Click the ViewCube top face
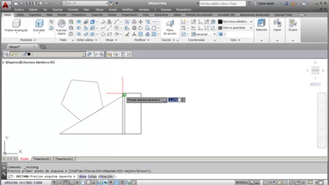The image size is (329, 185). 315,70
